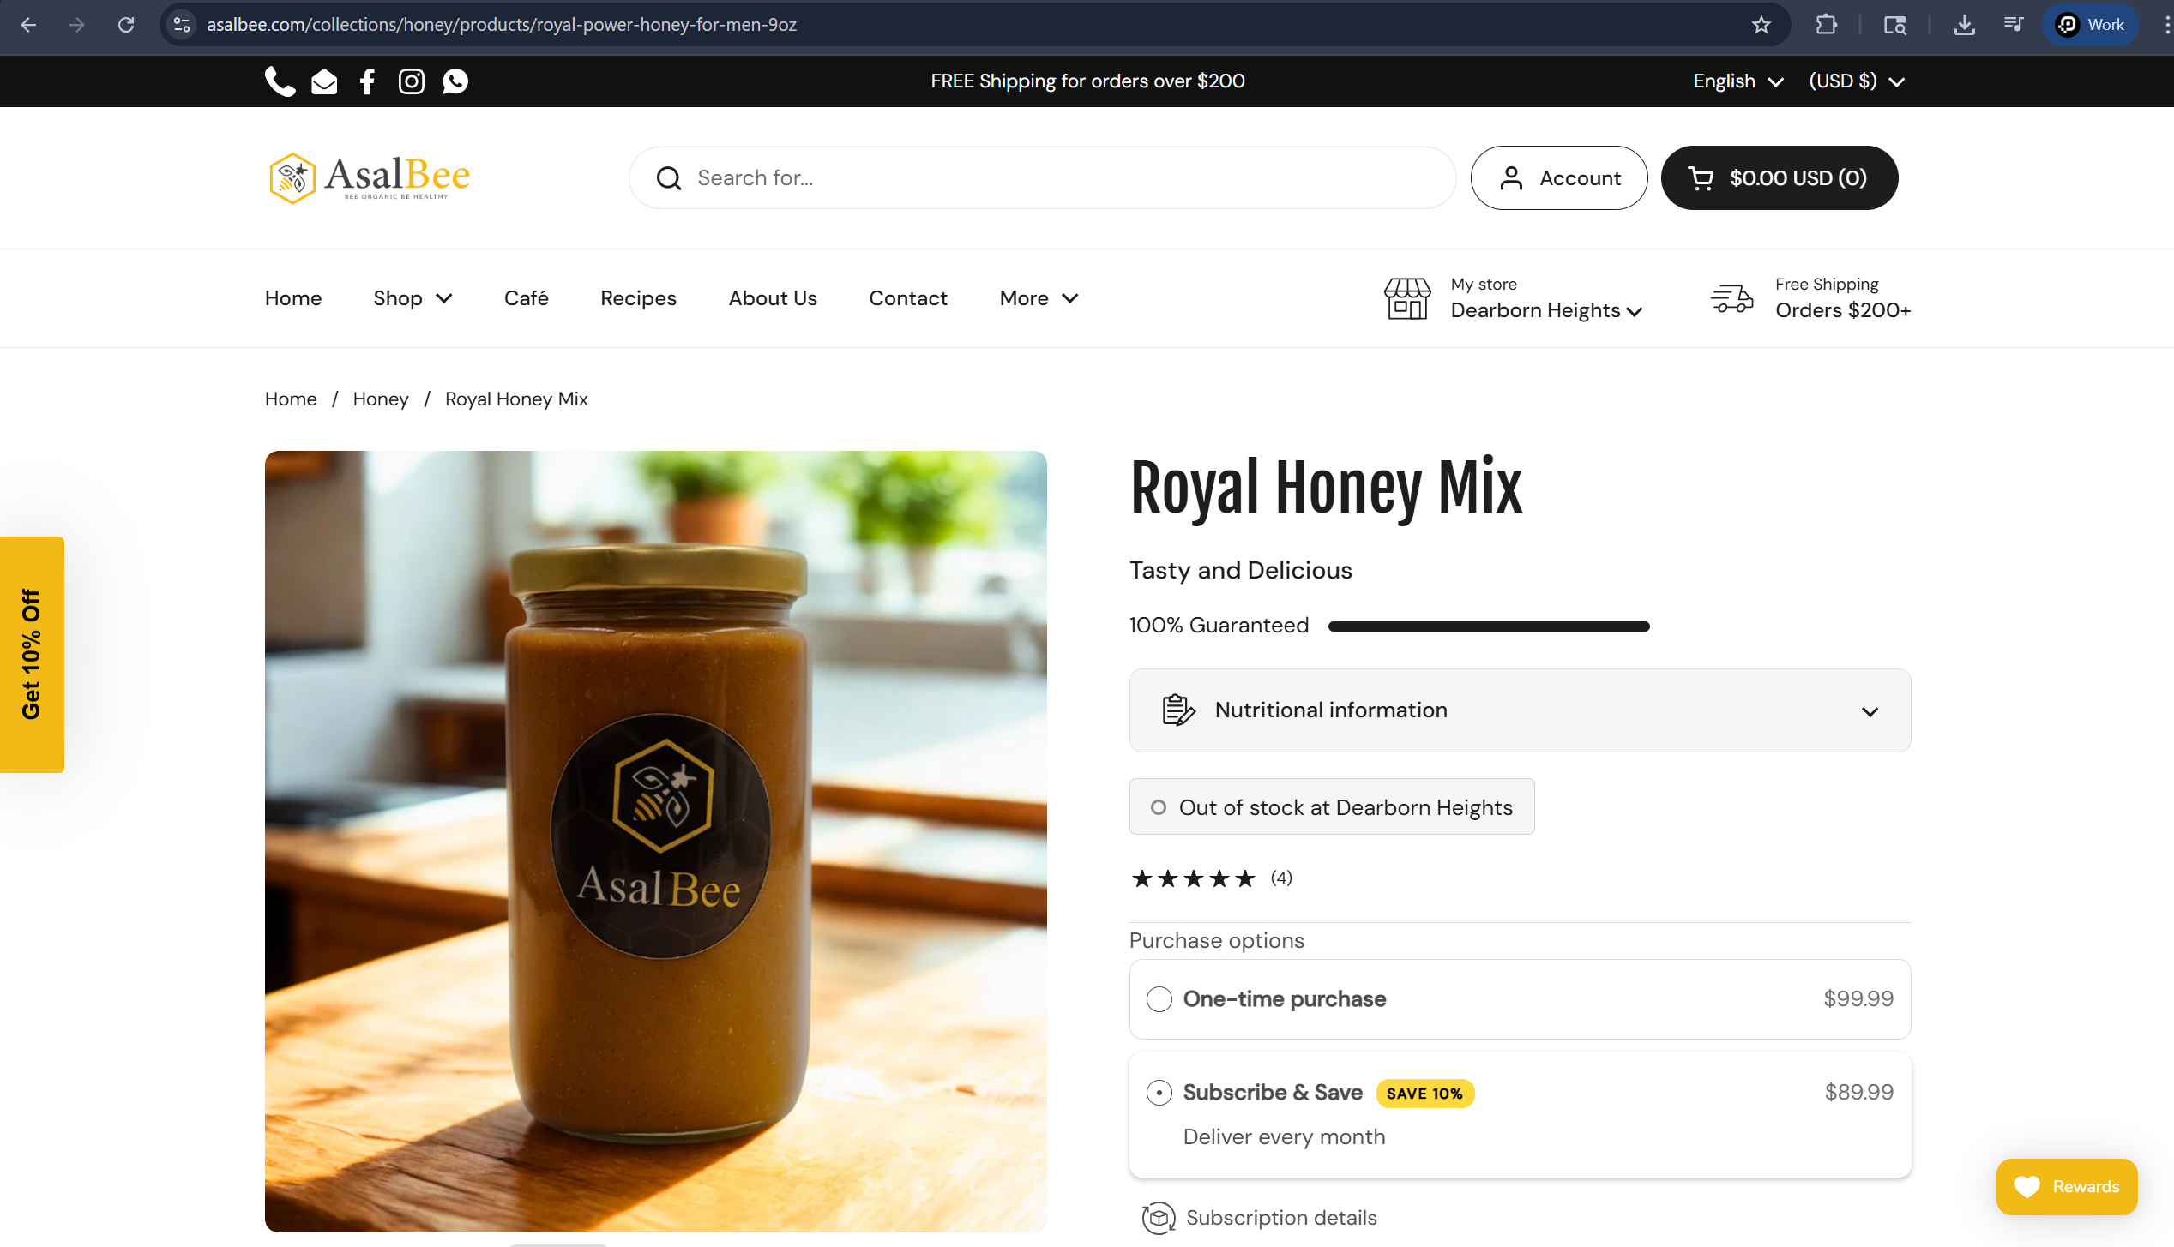Click the phone icon in top bar
The height and width of the screenshot is (1247, 2174).
(x=280, y=81)
